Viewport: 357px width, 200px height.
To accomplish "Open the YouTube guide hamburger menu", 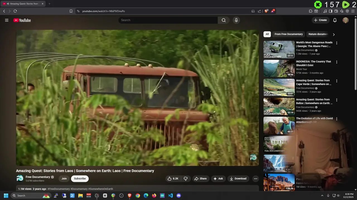I will 7,20.
